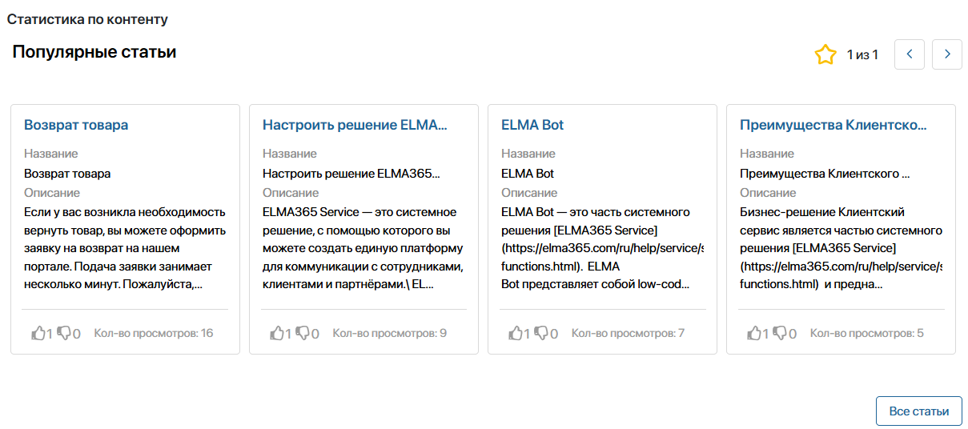The height and width of the screenshot is (429, 968).
Task: Open the Настроить решение ELMA article link
Action: pos(355,125)
